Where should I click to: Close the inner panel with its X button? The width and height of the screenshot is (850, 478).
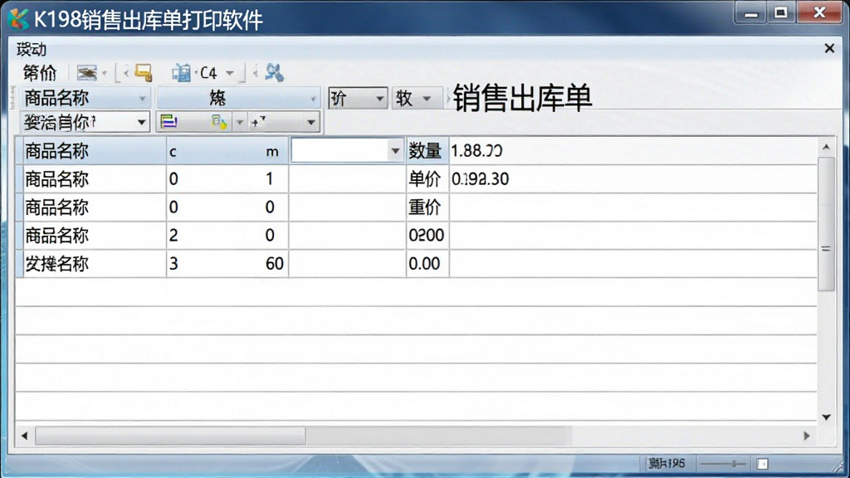tap(829, 49)
